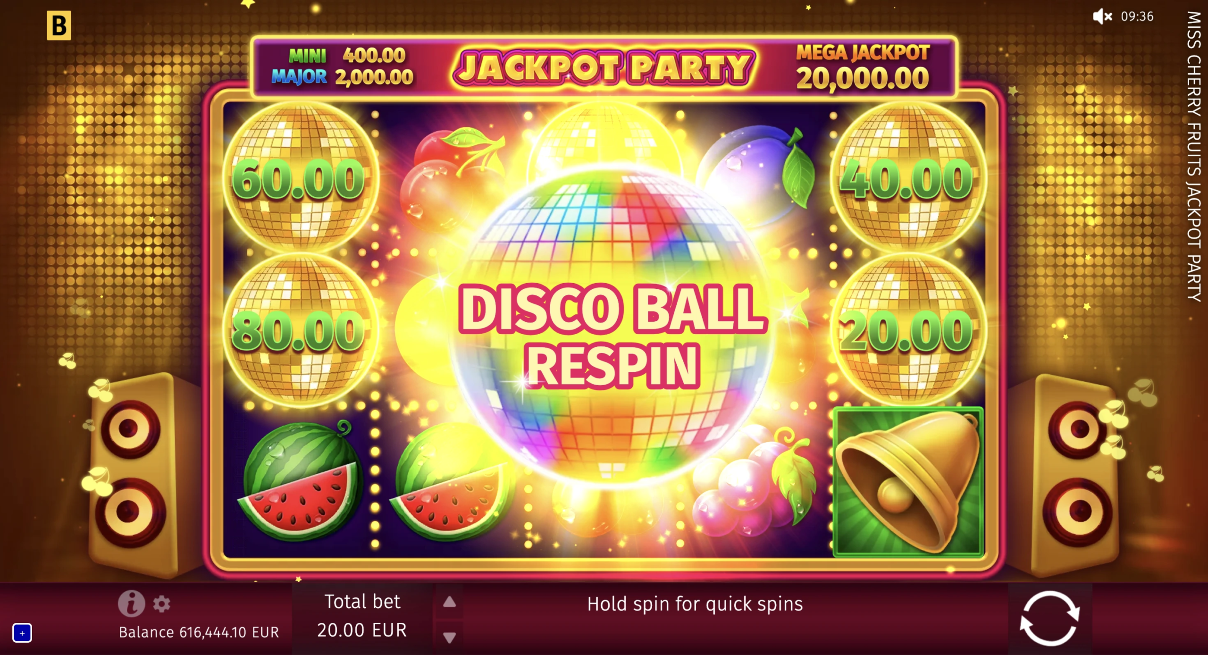The height and width of the screenshot is (655, 1208).
Task: Click the Total bet 20.00 EUR field
Action: click(x=362, y=616)
